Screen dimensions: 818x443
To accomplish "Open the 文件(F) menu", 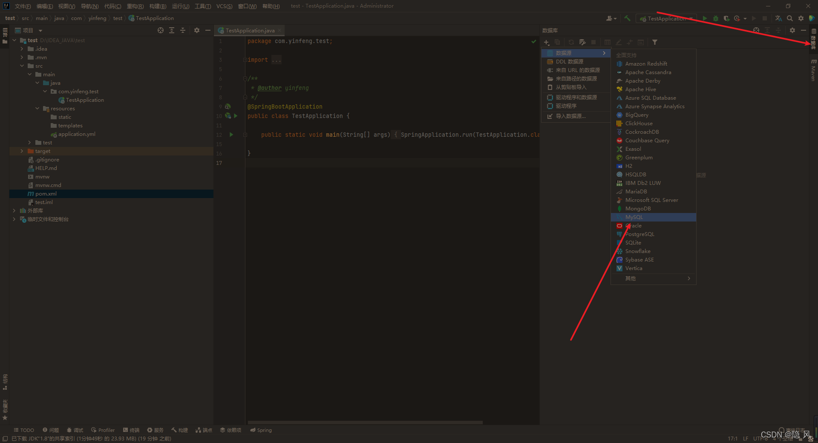I will (23, 6).
